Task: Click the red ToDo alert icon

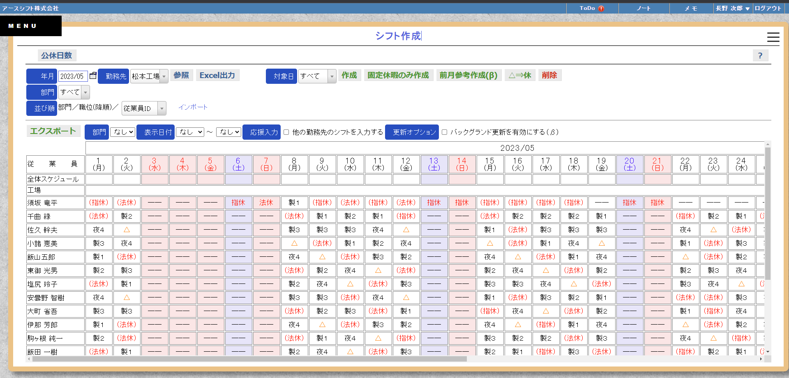Action: pyautogui.click(x=601, y=9)
